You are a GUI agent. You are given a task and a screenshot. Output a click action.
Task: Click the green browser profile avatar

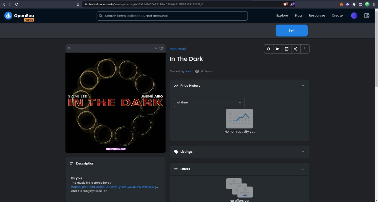pos(367,4)
